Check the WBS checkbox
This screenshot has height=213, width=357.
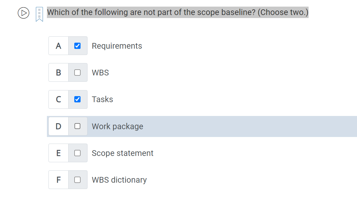pyautogui.click(x=77, y=72)
